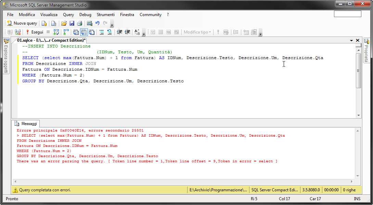Click the '3.5.8080.0' version status entry
Image resolution: width=373 pixels, height=205 pixels.
(x=311, y=190)
